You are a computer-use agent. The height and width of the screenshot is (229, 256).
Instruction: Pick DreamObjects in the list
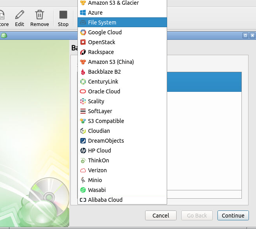[x=122, y=141]
